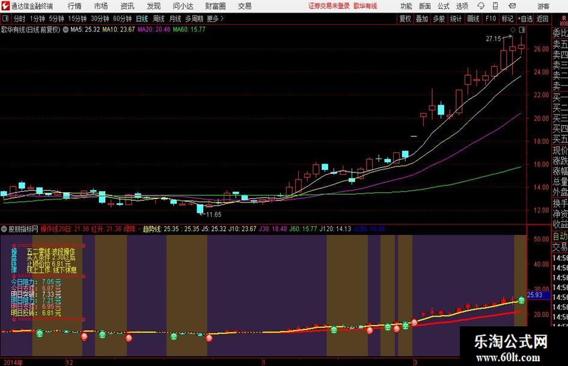Click the 明日突破: 7.33 元 line

[36, 294]
